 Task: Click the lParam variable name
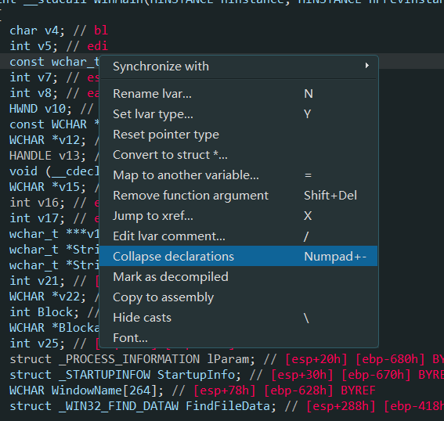(x=229, y=359)
